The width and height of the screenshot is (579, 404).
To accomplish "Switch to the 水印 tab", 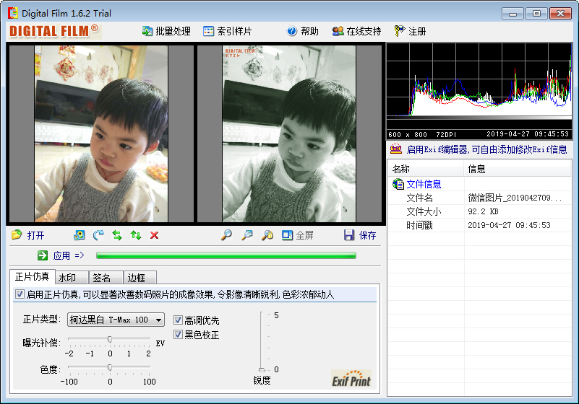I will click(67, 278).
